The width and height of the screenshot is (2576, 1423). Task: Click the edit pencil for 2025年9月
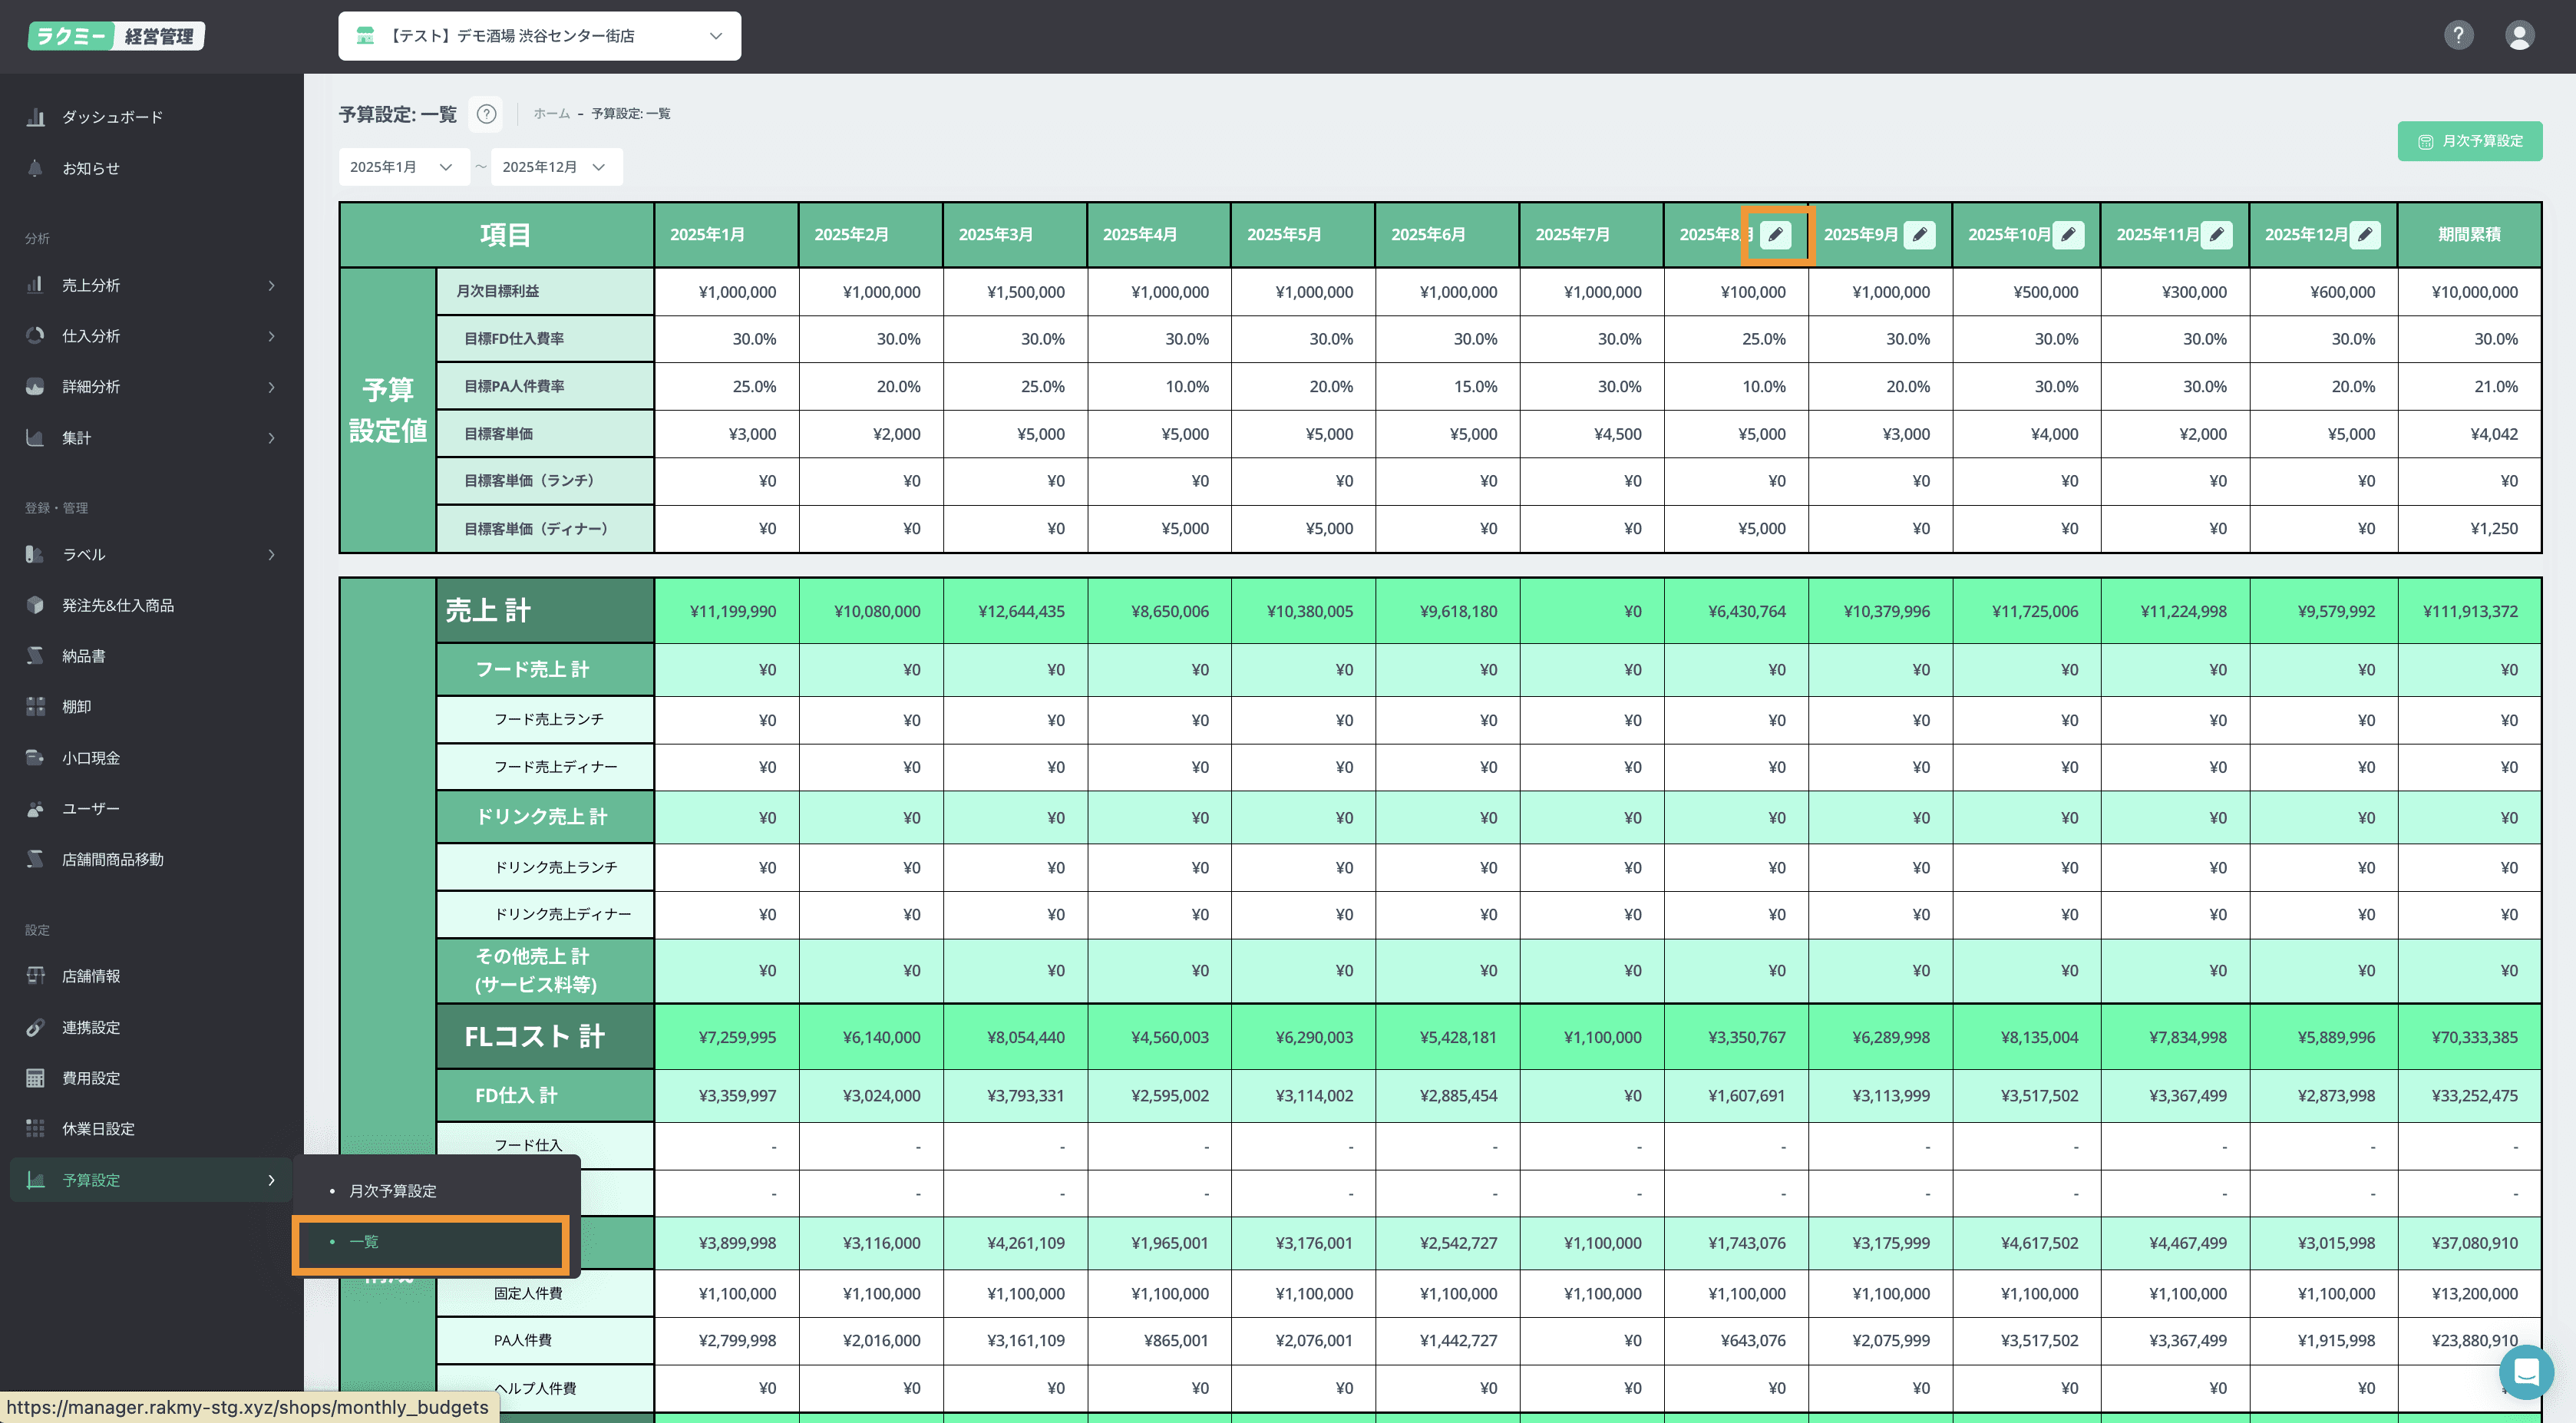[1919, 235]
